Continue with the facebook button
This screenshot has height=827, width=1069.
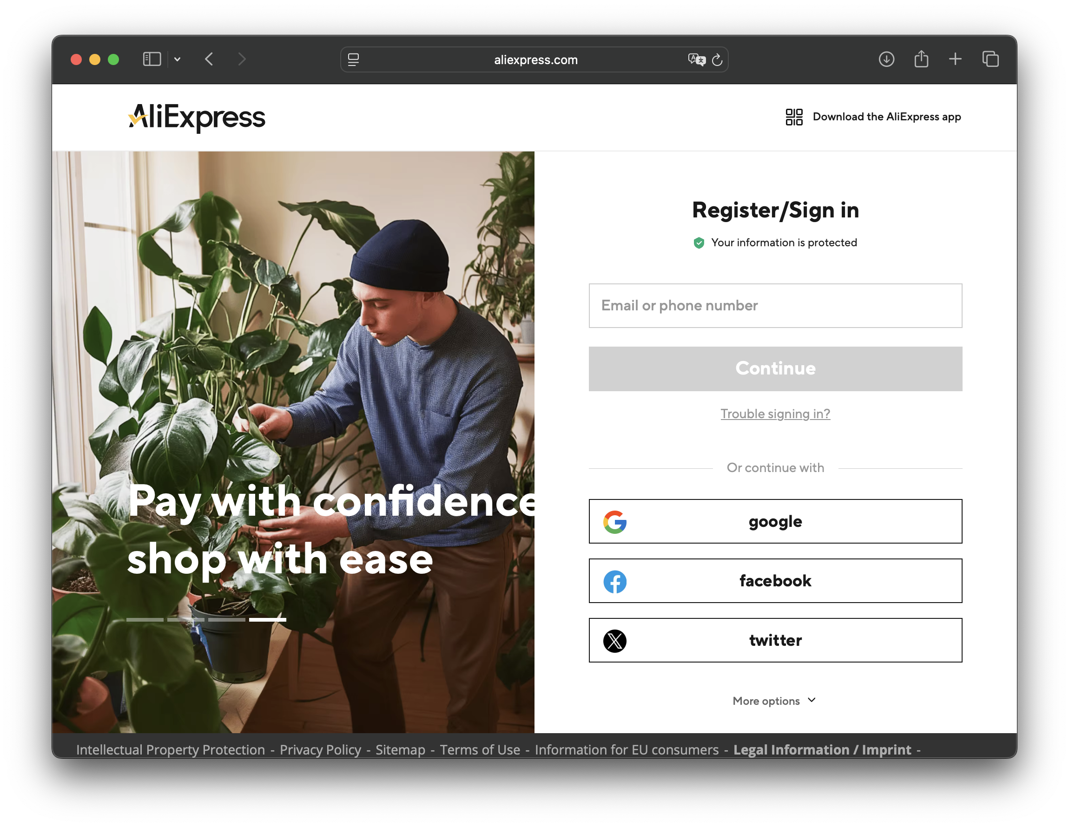tap(775, 581)
